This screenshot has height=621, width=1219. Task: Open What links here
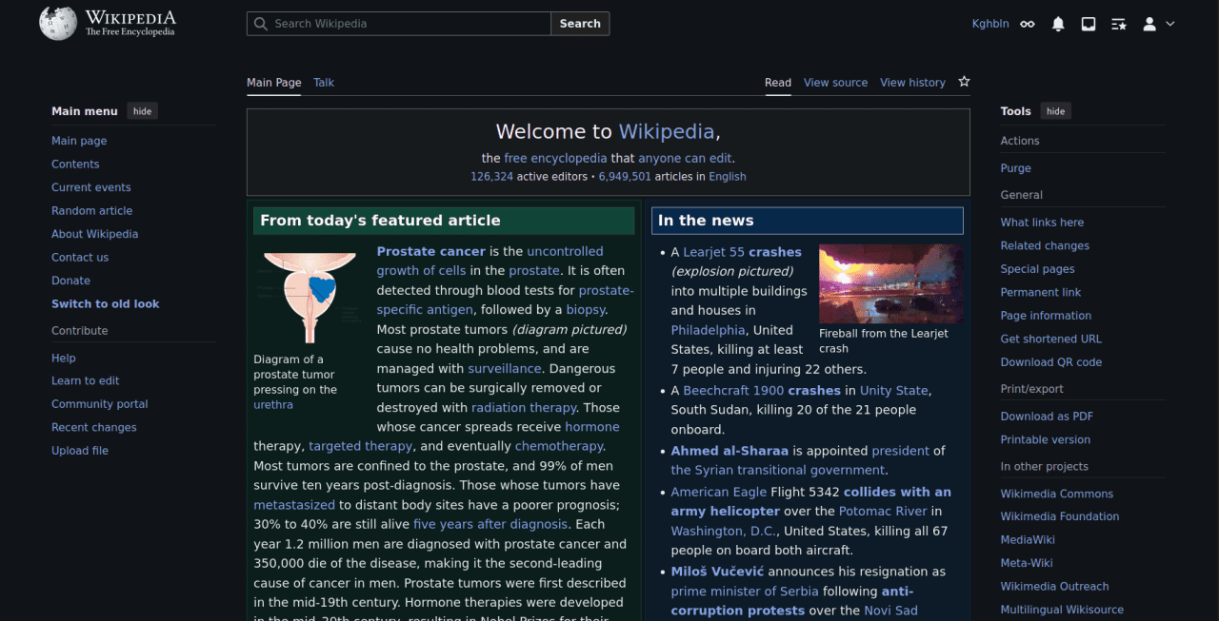(x=1042, y=223)
